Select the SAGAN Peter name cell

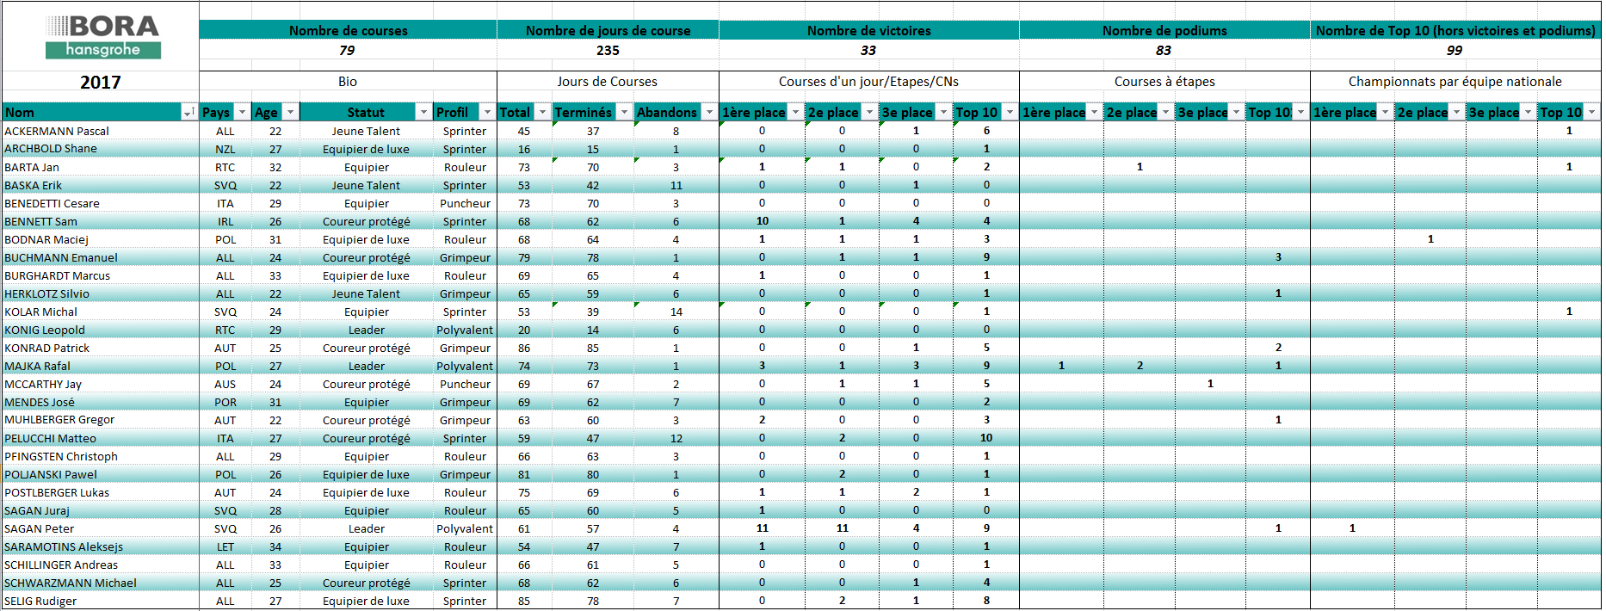point(101,528)
